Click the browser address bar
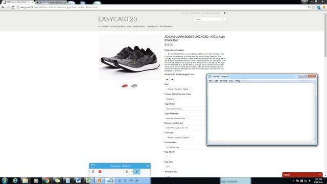Viewport: 327px width, 184px height. coord(162,7)
